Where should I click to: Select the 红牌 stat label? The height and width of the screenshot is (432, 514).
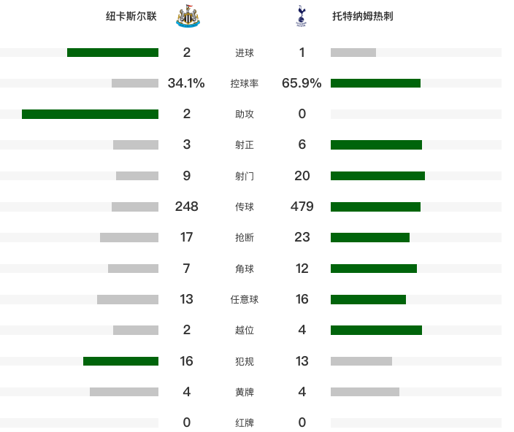(244, 423)
